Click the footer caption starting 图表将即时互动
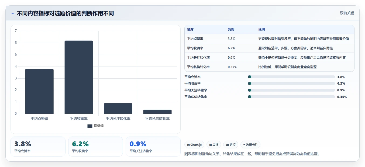The width and height of the screenshot is (365, 167). [x=252, y=154]
